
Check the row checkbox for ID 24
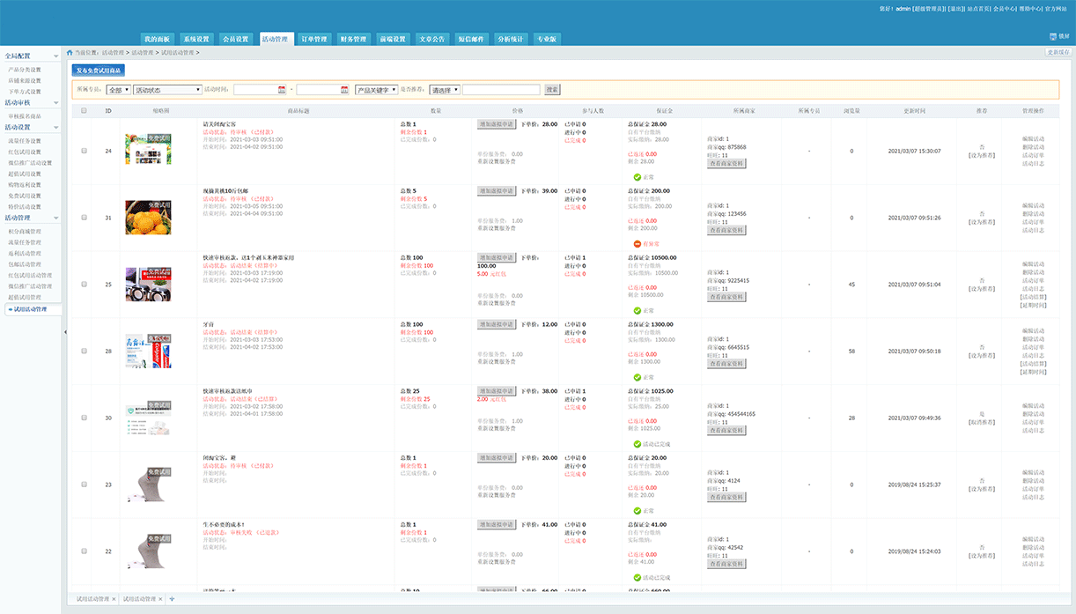(x=85, y=151)
